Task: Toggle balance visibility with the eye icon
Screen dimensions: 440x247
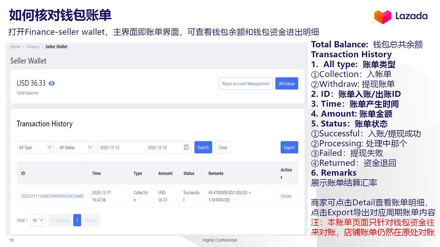Action: tap(51, 83)
